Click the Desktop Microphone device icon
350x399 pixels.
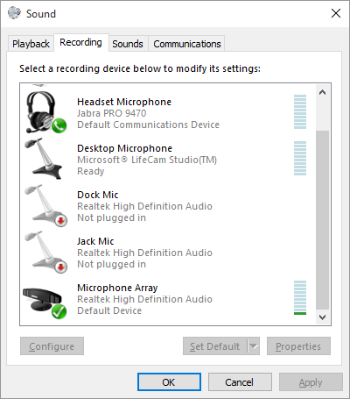coord(44,159)
